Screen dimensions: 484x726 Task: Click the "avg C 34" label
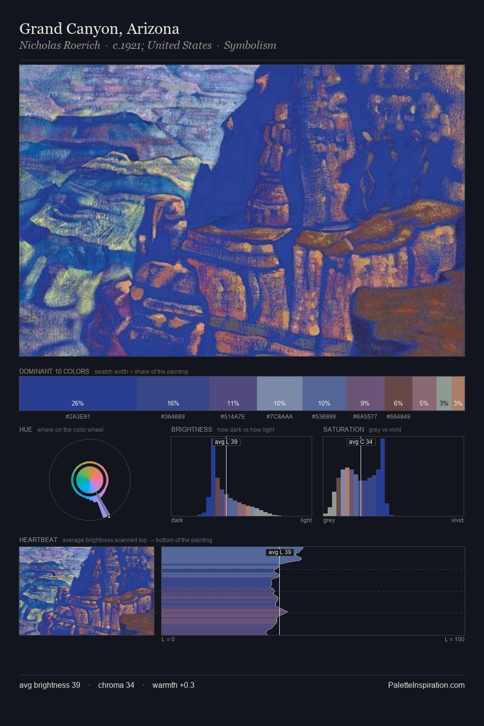[x=361, y=442]
